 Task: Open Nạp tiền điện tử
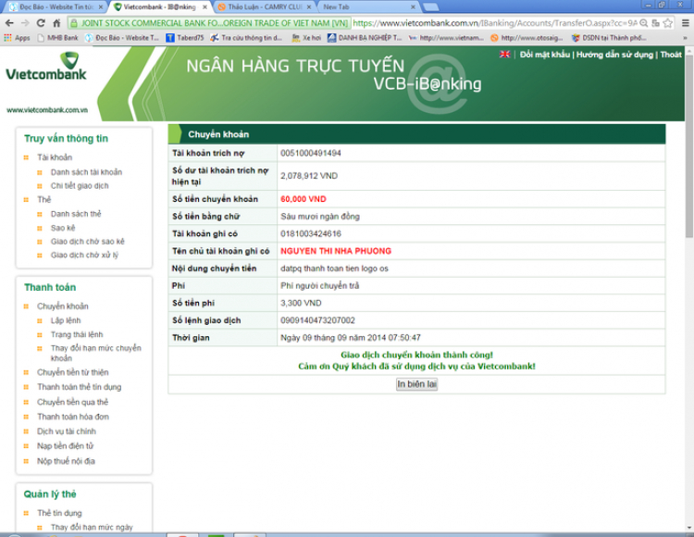coord(65,446)
